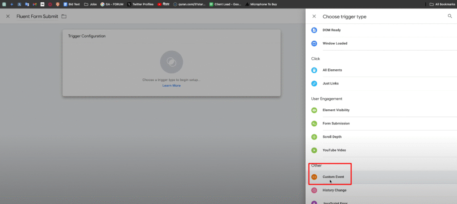Select the Just Links trigger icon
The height and width of the screenshot is (204, 457).
314,84
